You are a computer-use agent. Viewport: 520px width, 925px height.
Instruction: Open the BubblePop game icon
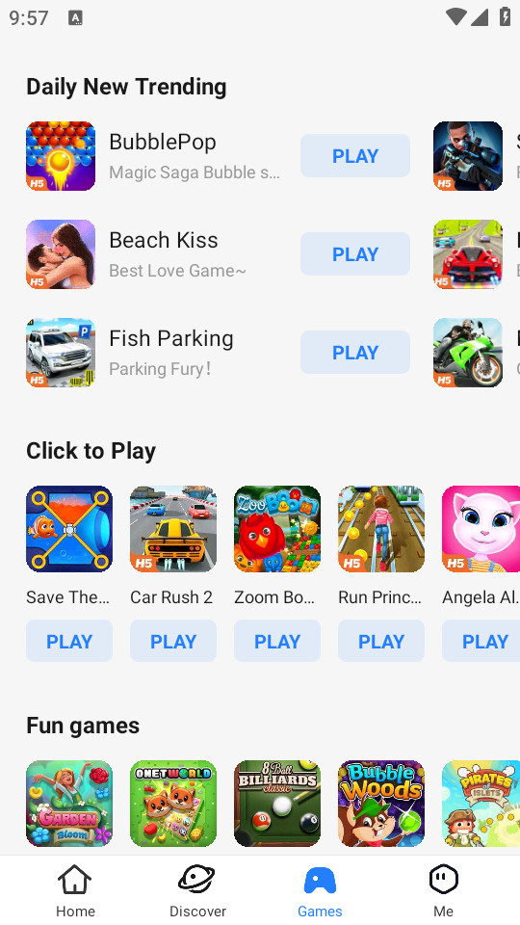click(61, 156)
